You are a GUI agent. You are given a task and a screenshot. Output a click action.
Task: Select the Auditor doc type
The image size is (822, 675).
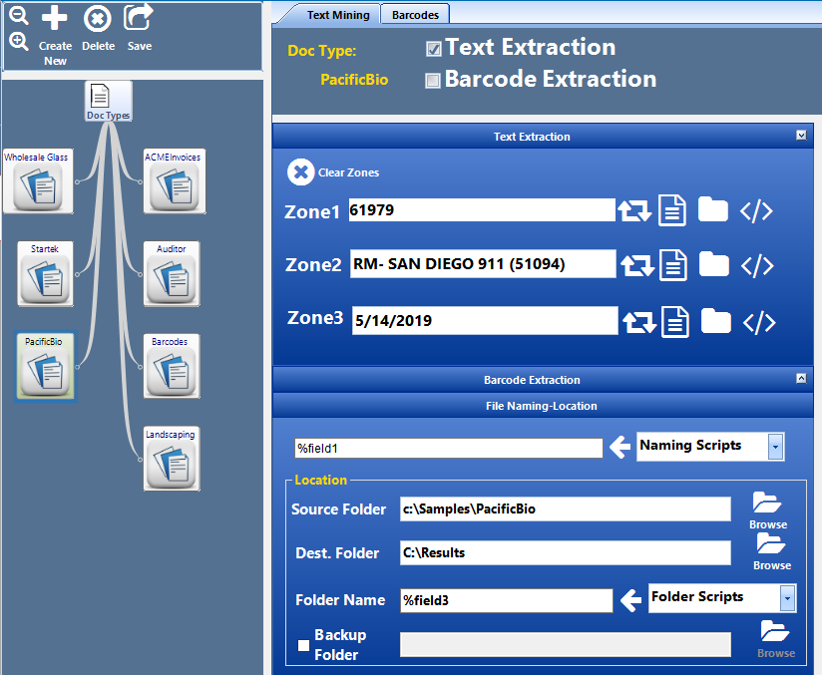(x=172, y=273)
